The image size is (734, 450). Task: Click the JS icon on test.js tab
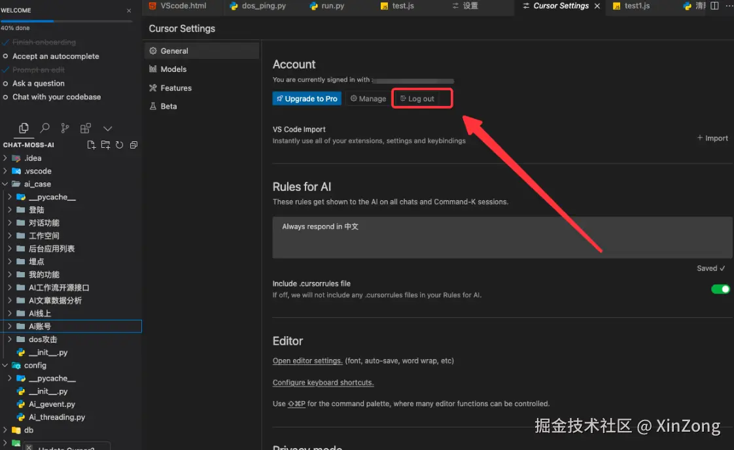(384, 6)
